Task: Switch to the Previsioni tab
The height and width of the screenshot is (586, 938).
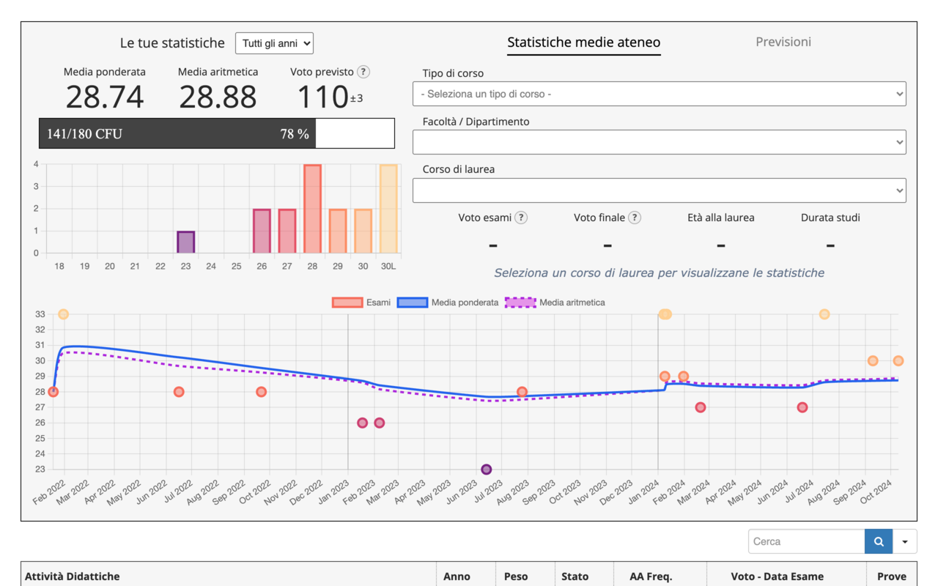Action: pos(783,42)
